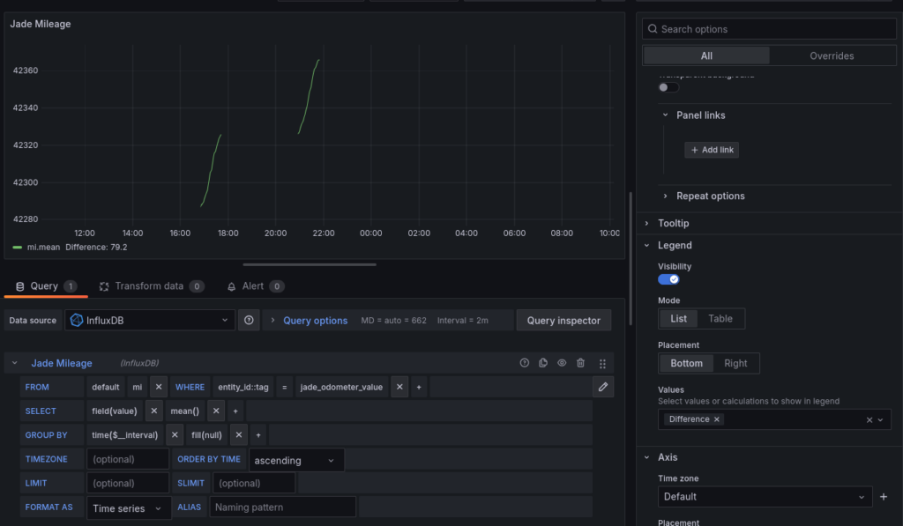This screenshot has height=526, width=903.
Task: Switch to the Transform data tab
Action: coord(149,286)
